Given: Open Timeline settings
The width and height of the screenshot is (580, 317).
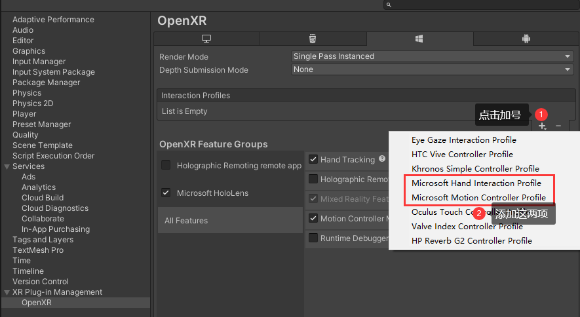Looking at the screenshot, I should pyautogui.click(x=28, y=271).
